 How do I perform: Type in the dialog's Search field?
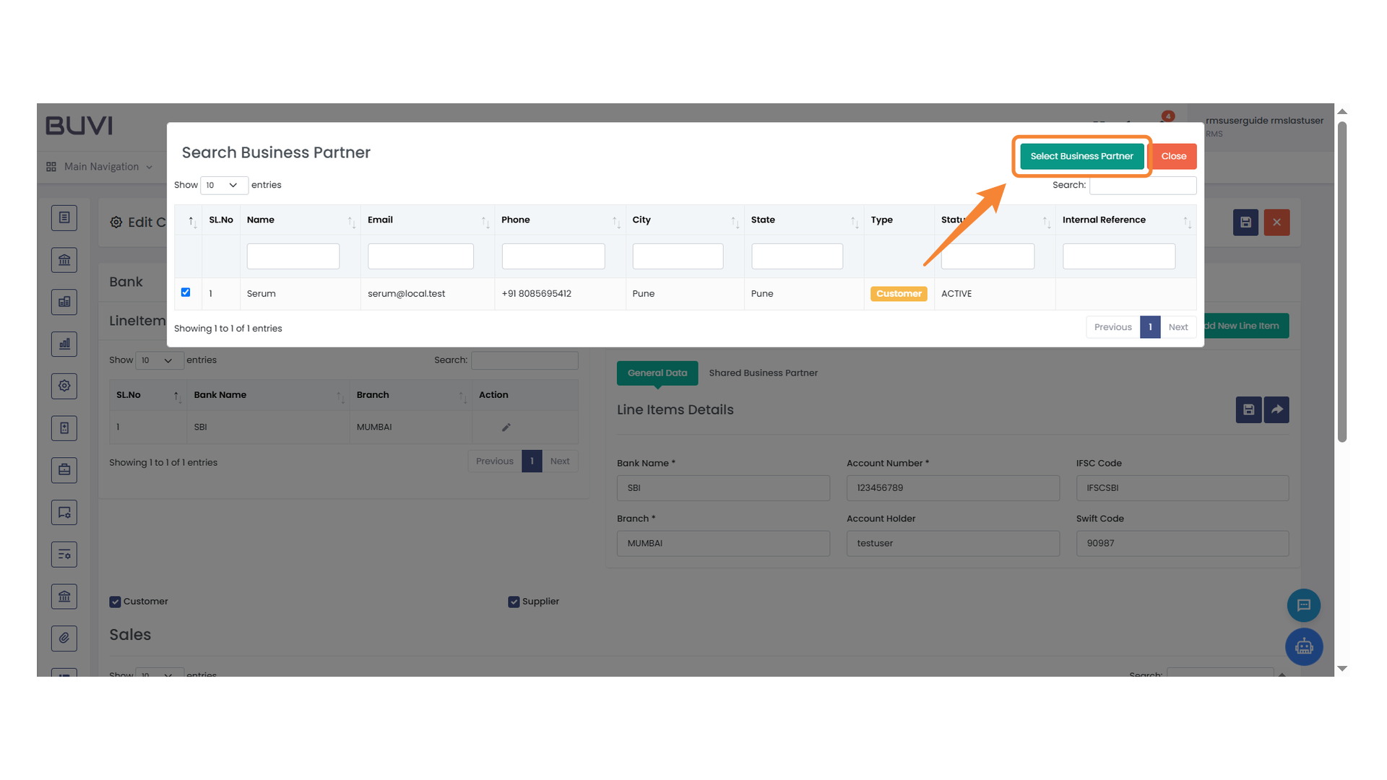[x=1142, y=185]
